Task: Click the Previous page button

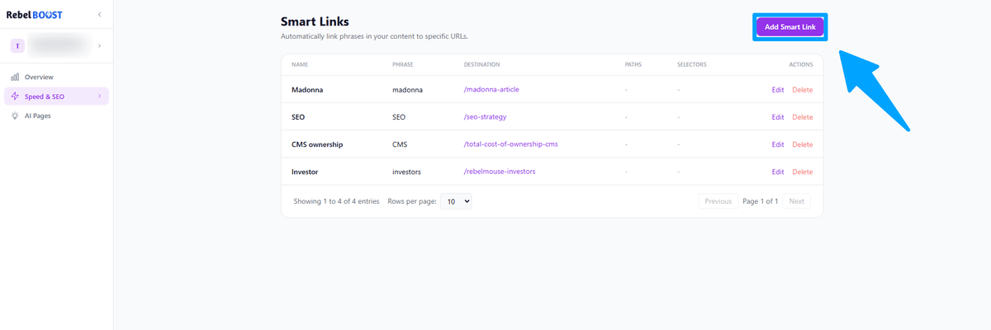Action: (718, 201)
